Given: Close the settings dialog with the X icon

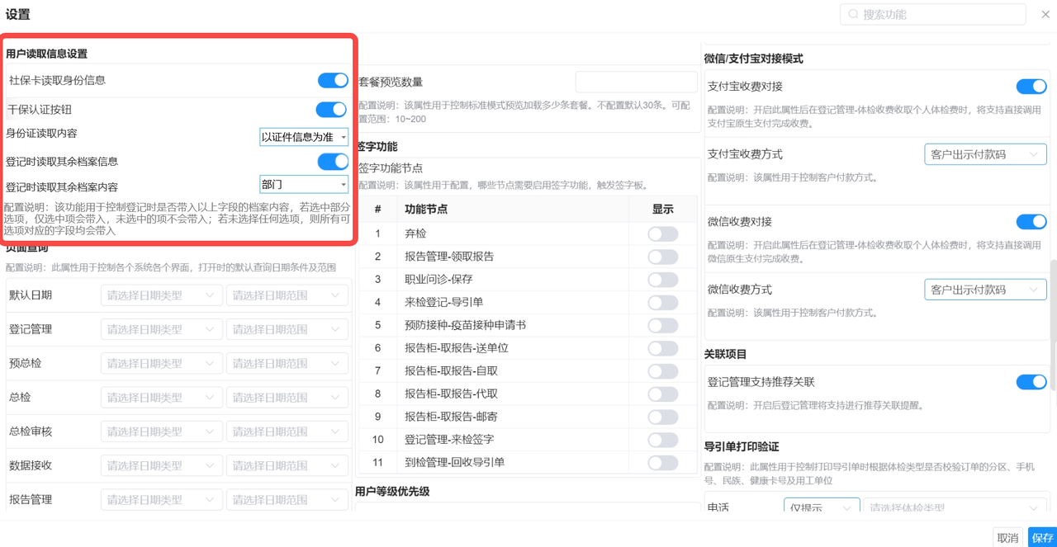Looking at the screenshot, I should point(1045,15).
